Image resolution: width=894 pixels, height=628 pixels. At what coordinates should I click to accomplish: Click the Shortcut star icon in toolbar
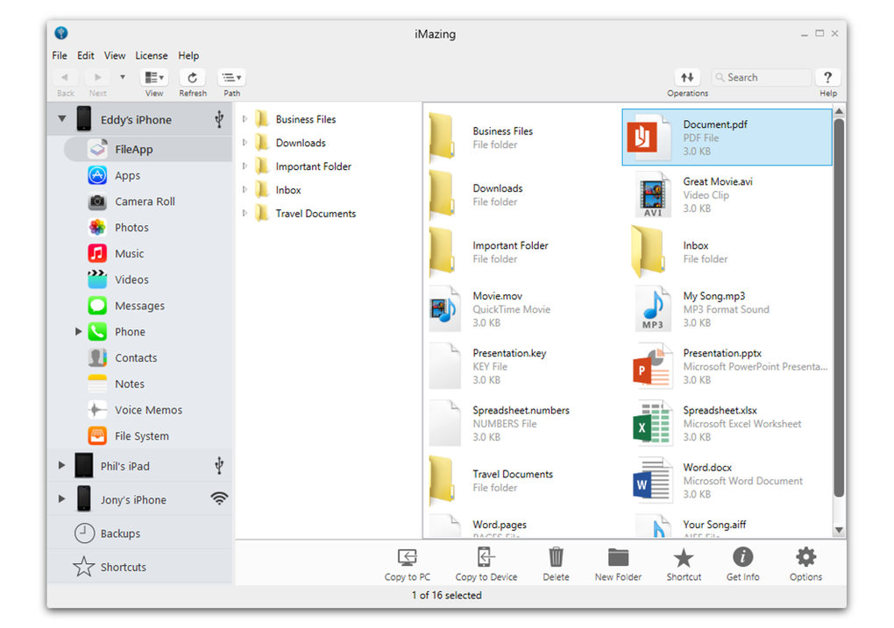tap(683, 557)
